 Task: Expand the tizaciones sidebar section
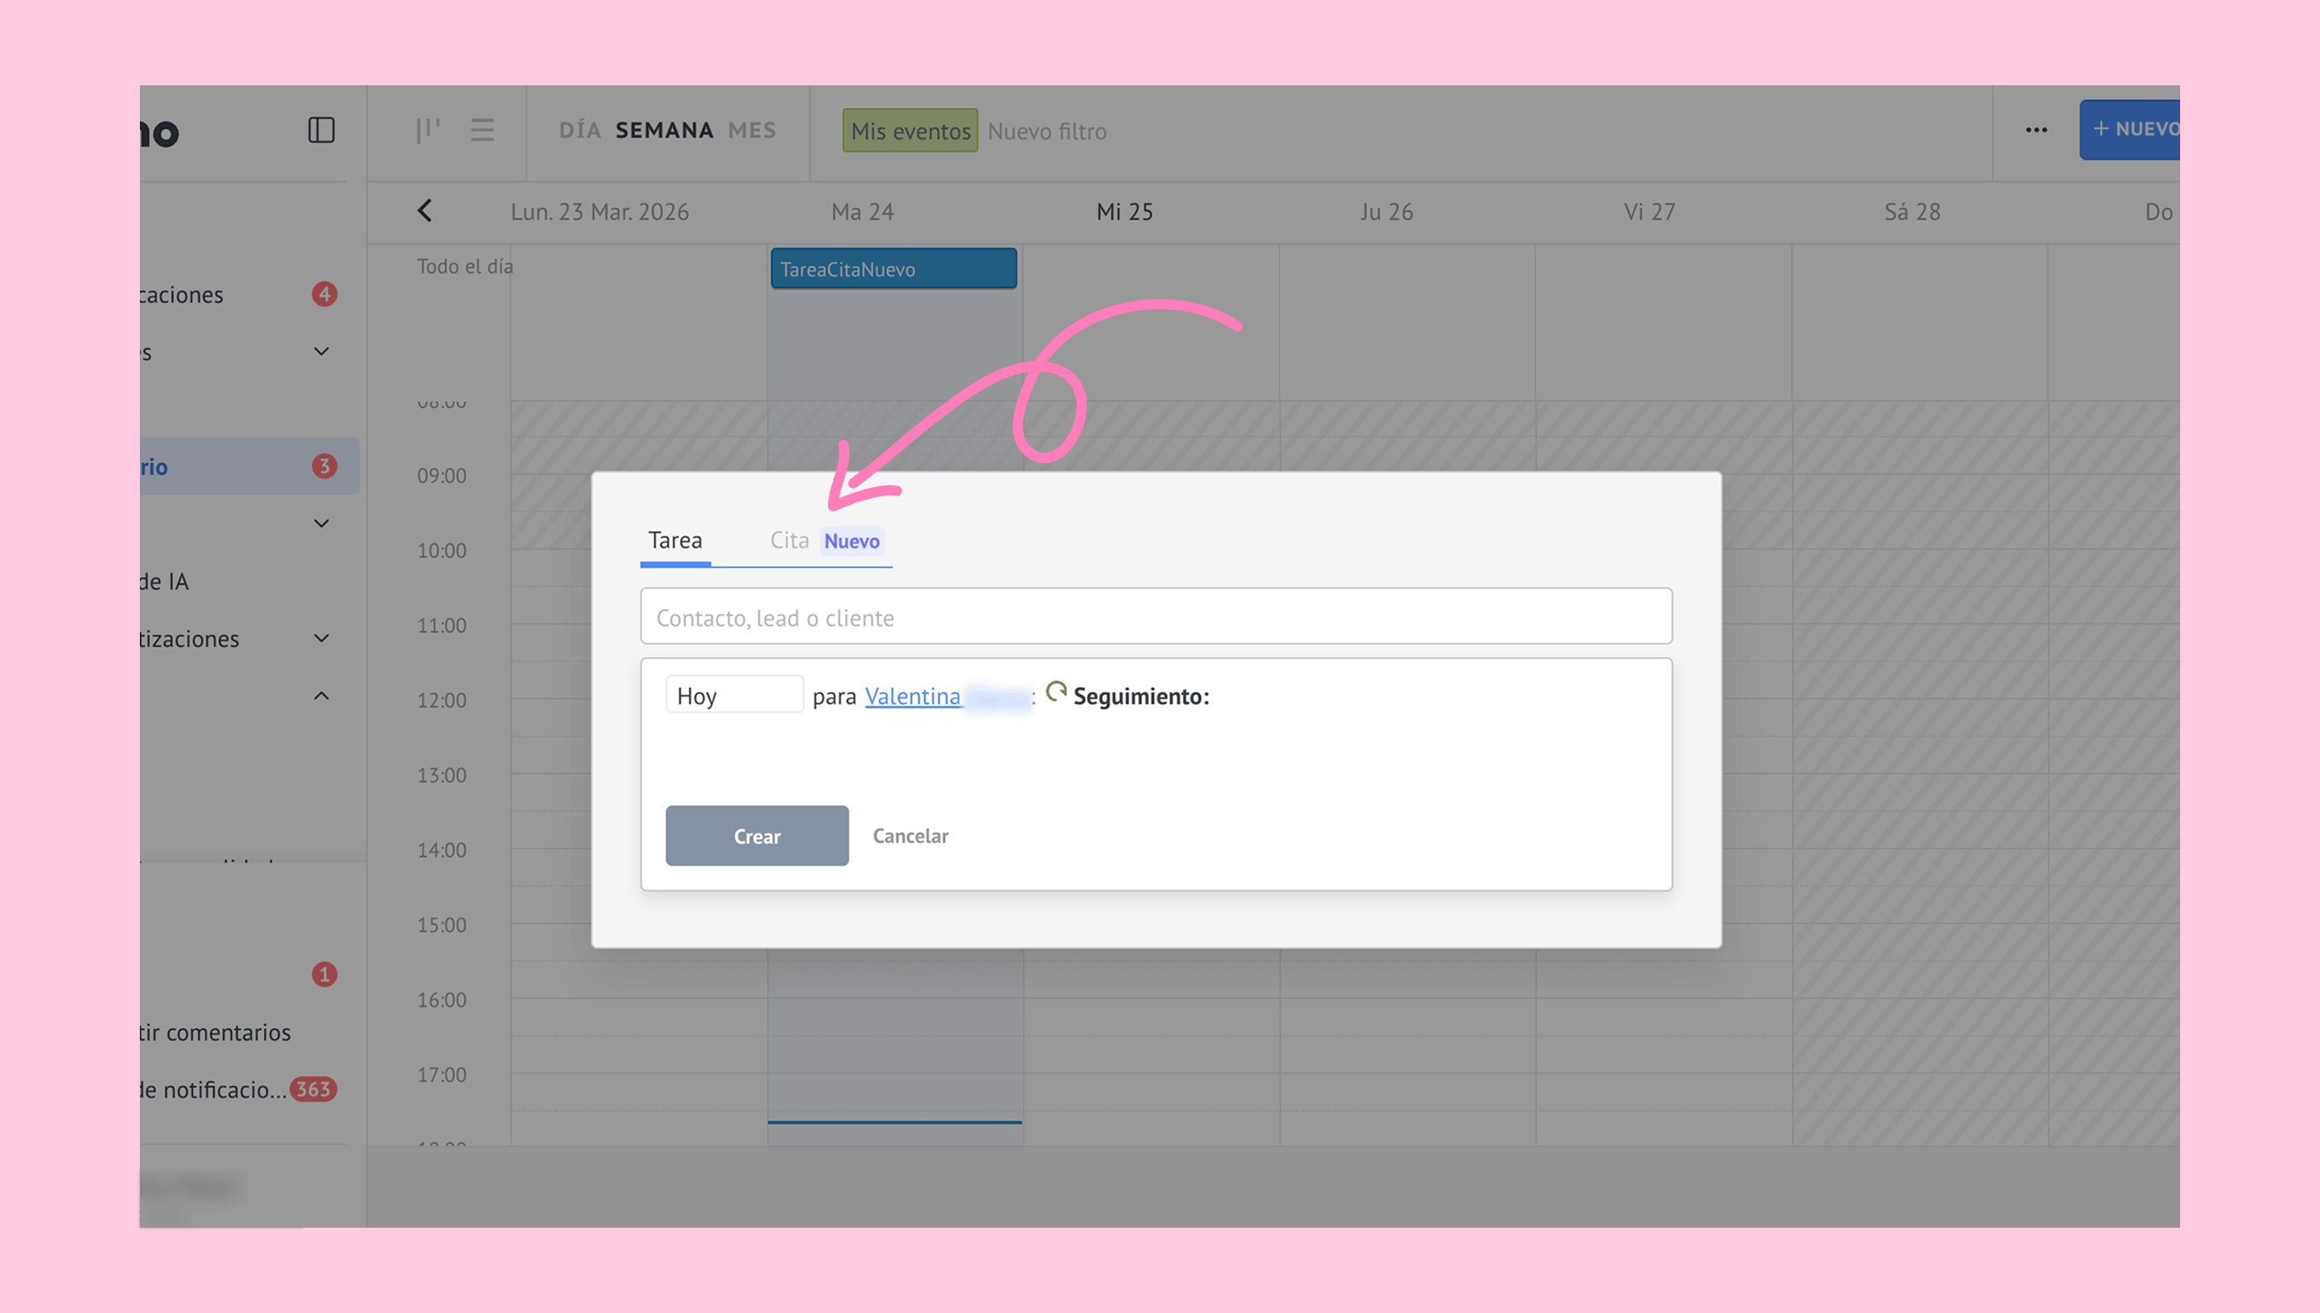coord(321,639)
